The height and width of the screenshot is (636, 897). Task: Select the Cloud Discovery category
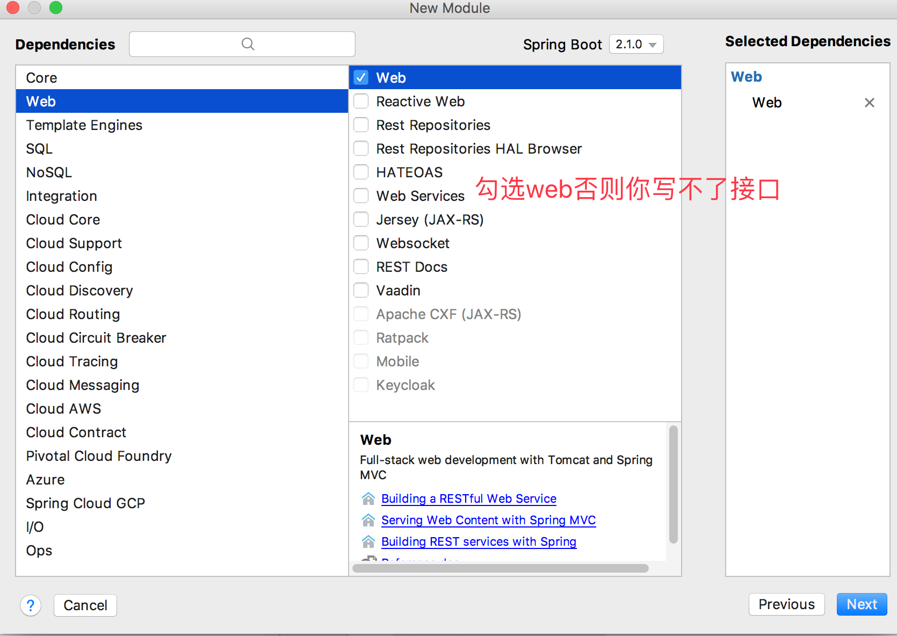(x=182, y=291)
